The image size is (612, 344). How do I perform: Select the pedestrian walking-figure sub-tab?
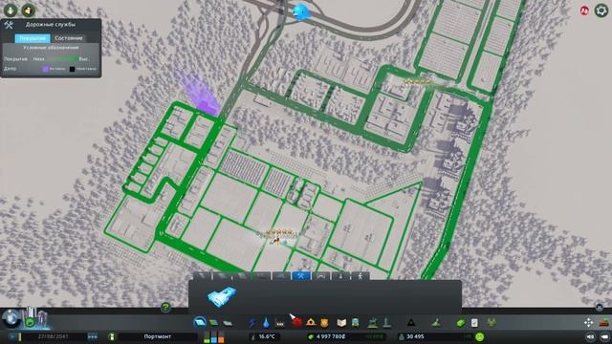[361, 276]
